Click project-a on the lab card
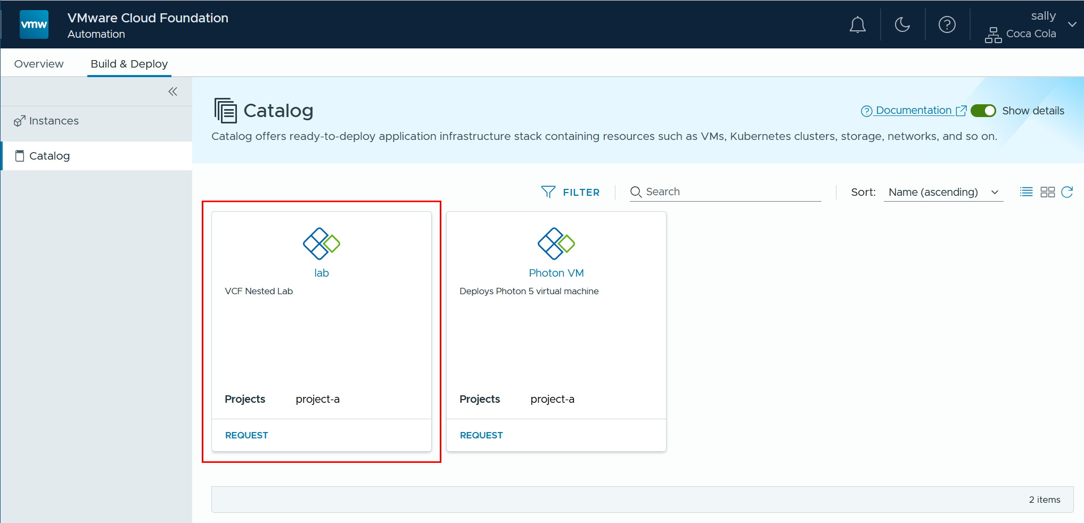 (x=318, y=399)
